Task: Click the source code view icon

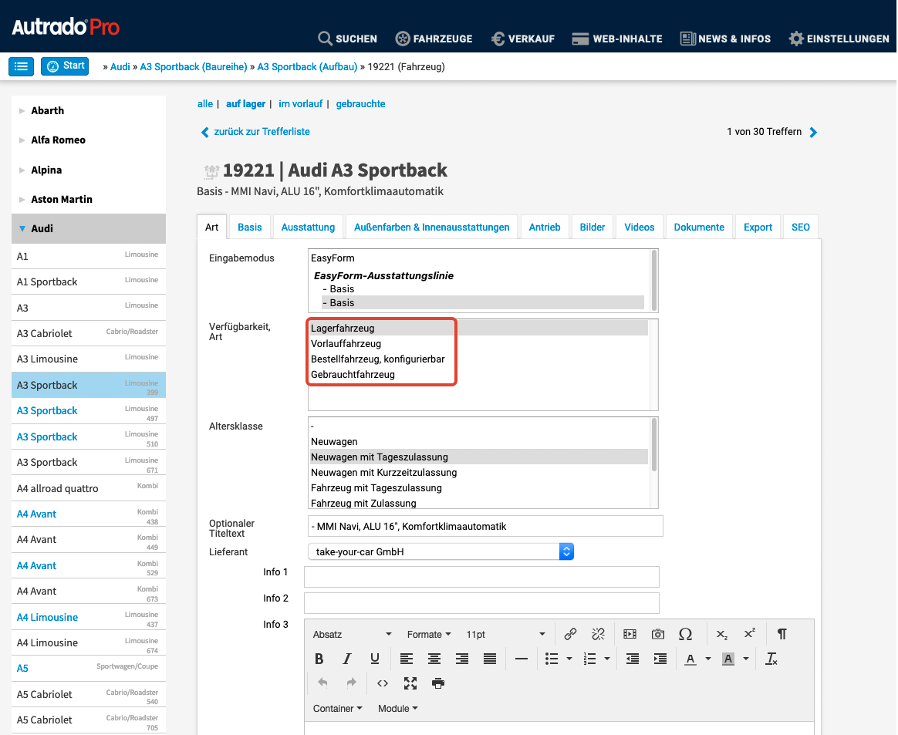Action: (382, 683)
